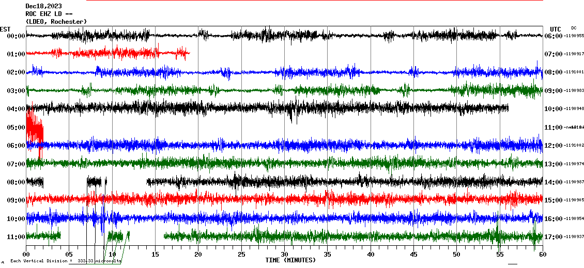Click the UTC timezone label
584x268 pixels.
(556, 29)
